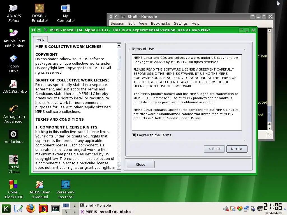Click the colorful hearts tray icon

click(240, 209)
